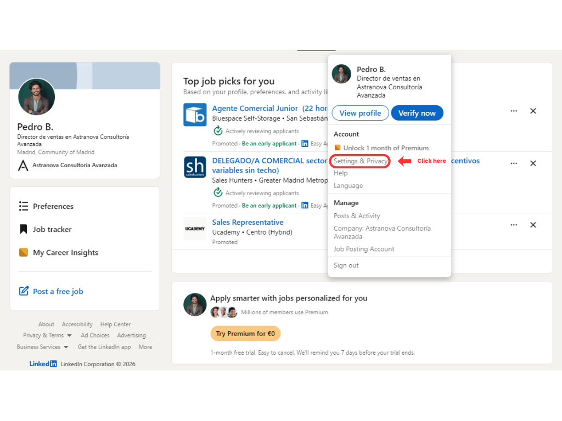Open the Help Center footer link

pos(115,325)
